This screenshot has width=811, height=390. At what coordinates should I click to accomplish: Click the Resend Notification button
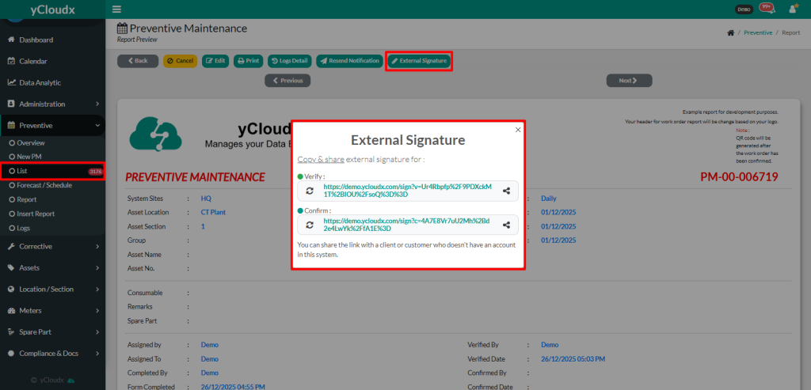point(348,61)
